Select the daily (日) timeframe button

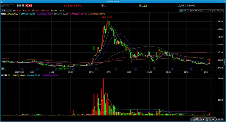(x=181, y=11)
